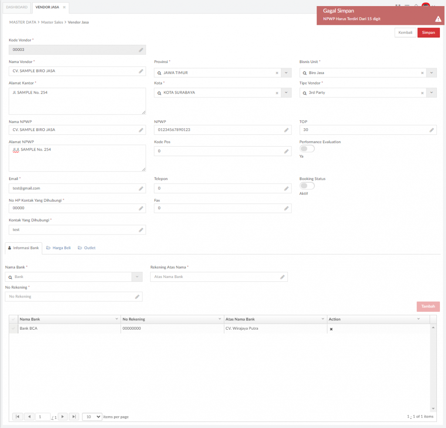
Task: Tick the checkbox for the Bank BCA row
Action: pyautogui.click(x=13, y=328)
